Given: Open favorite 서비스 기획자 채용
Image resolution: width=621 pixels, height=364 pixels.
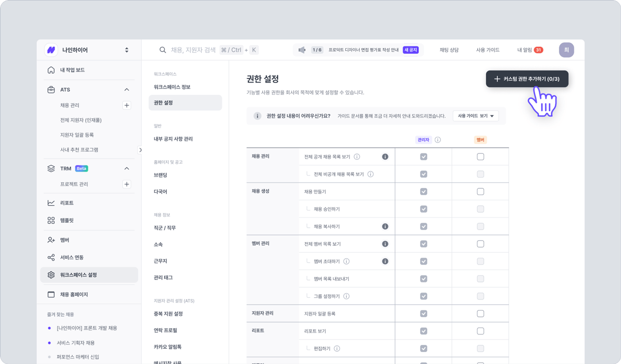Looking at the screenshot, I should pos(76,343).
